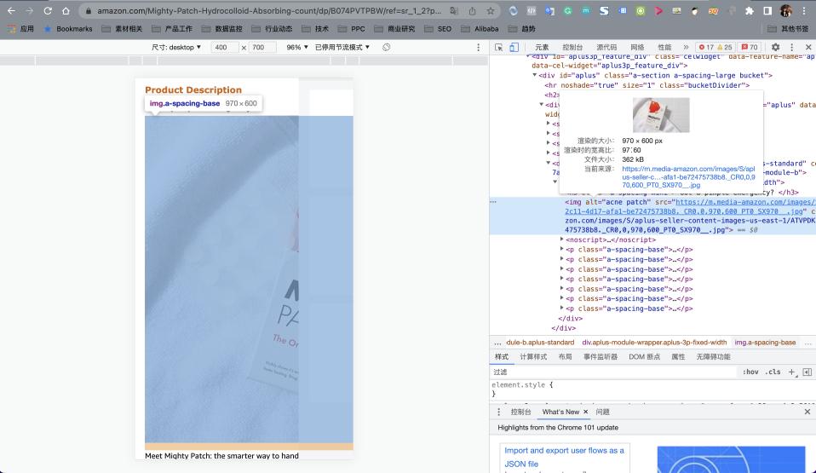Open the 计算样式 (Computed) pane tab
Image resolution: width=816 pixels, height=473 pixels.
click(533, 357)
